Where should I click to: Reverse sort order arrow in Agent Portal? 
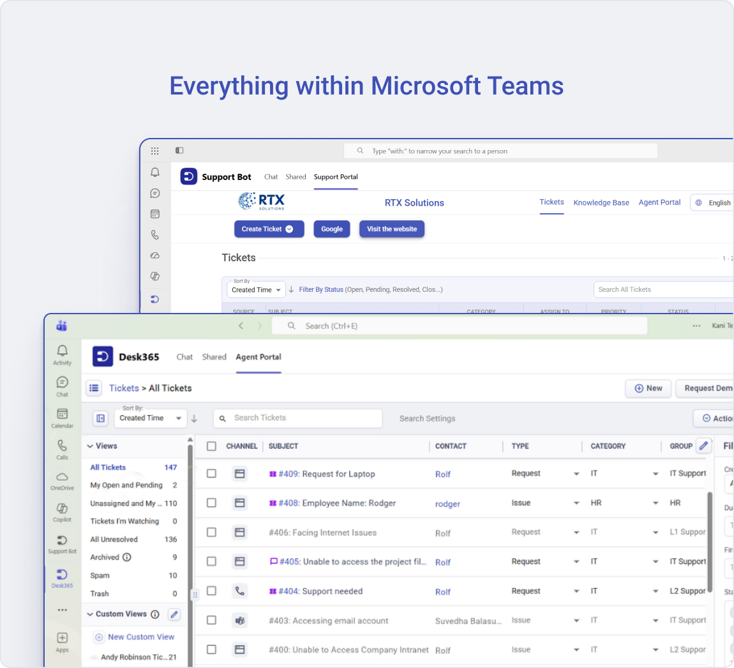click(x=194, y=418)
